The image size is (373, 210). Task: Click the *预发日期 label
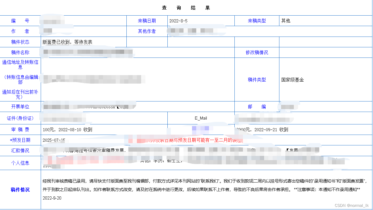[x=20, y=140]
